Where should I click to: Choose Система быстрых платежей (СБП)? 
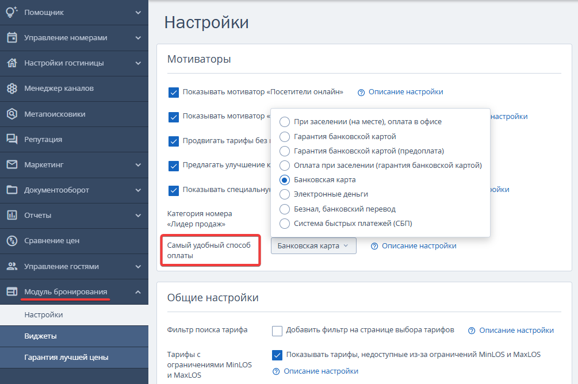(x=285, y=223)
